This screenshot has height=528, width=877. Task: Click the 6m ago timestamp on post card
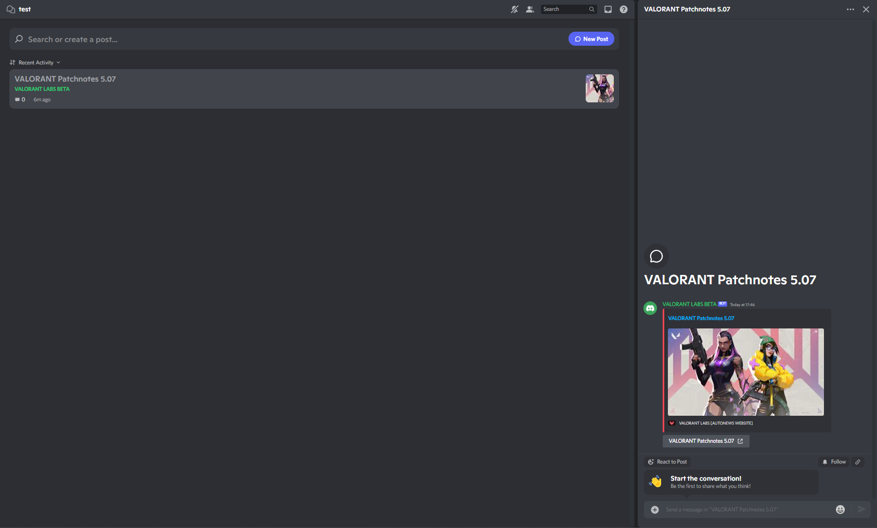click(x=42, y=100)
